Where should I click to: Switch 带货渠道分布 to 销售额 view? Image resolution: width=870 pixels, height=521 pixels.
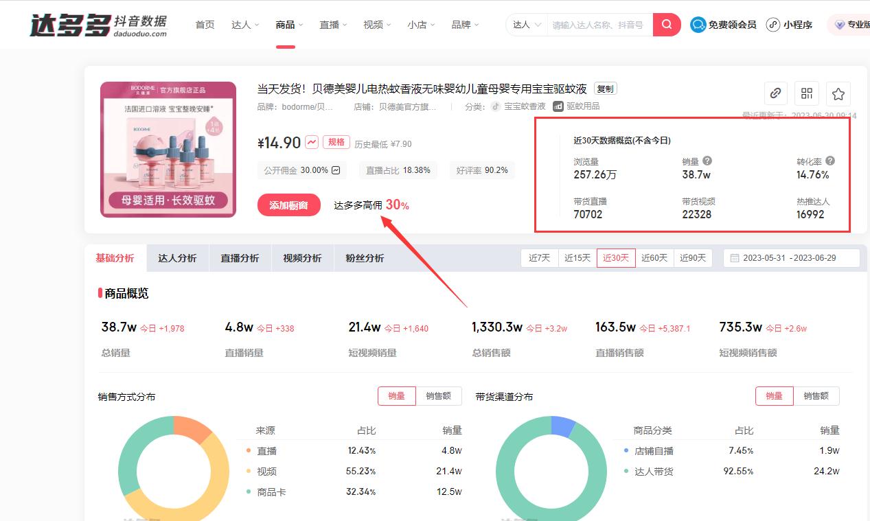[x=817, y=395]
